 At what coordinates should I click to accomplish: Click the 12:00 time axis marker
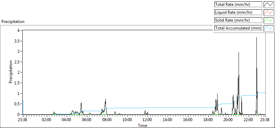[147, 120]
